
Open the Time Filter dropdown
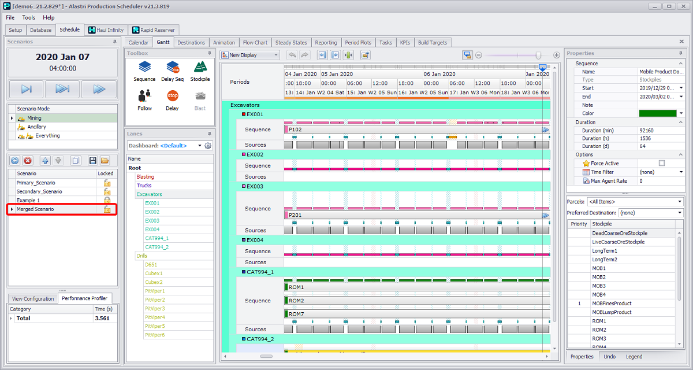tap(681, 172)
